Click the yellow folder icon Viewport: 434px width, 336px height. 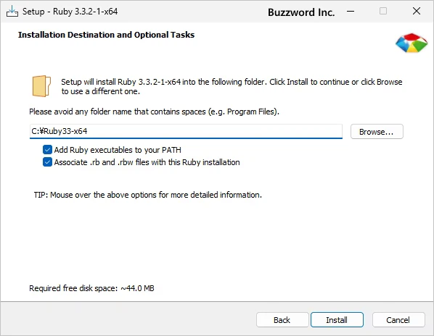pos(41,86)
